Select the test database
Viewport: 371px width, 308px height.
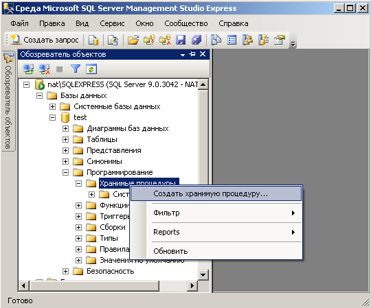point(80,117)
